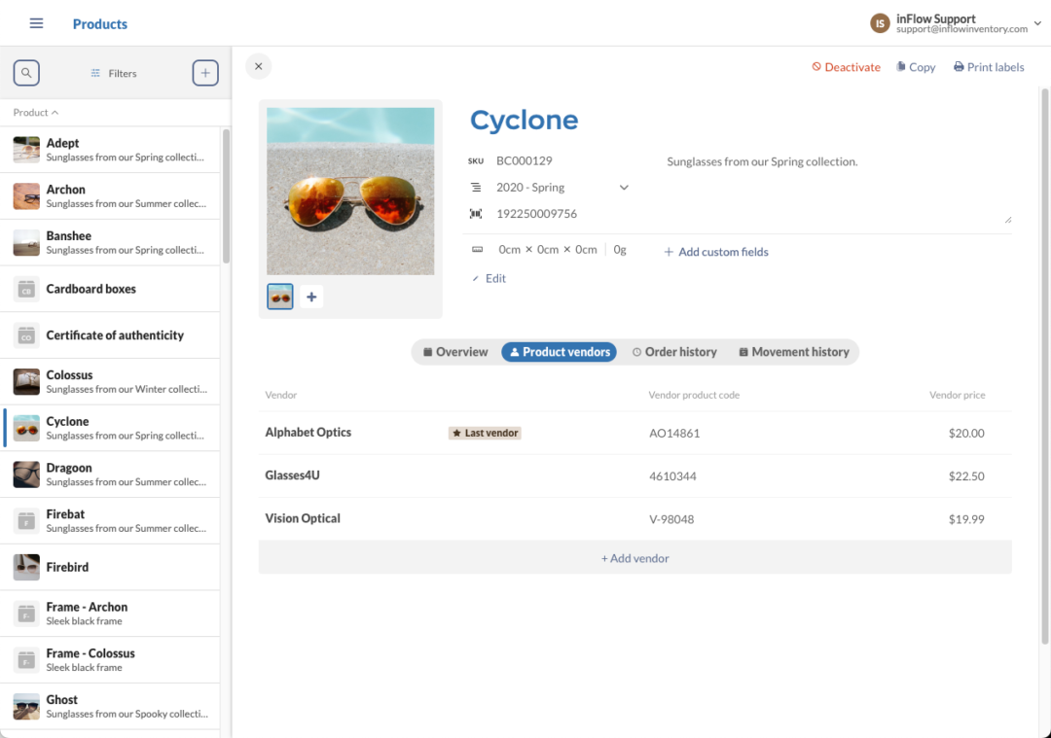Click the Add vendor link

pyautogui.click(x=634, y=557)
